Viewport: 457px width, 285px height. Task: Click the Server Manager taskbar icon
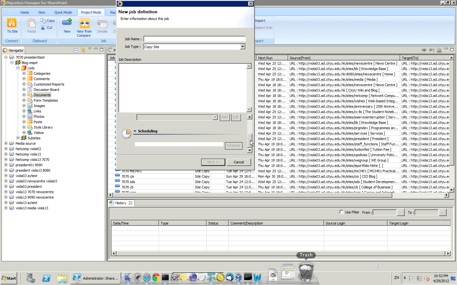pyautogui.click(x=31, y=278)
